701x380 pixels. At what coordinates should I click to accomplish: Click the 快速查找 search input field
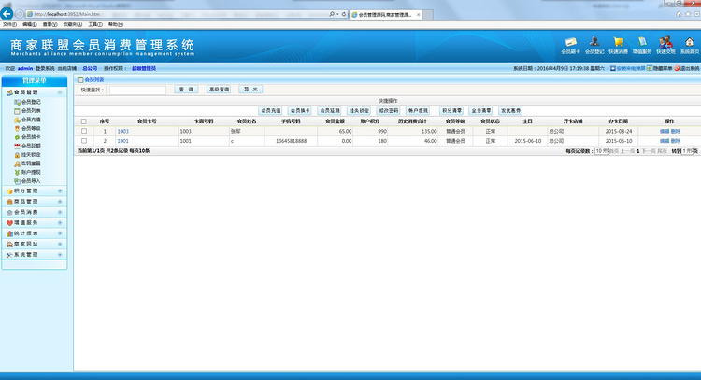pos(137,90)
